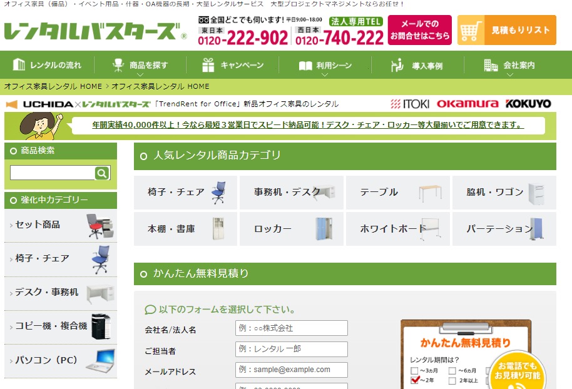Click the 会社名/法人名 input field
Screen dimensions: 572x389
[x=292, y=328]
